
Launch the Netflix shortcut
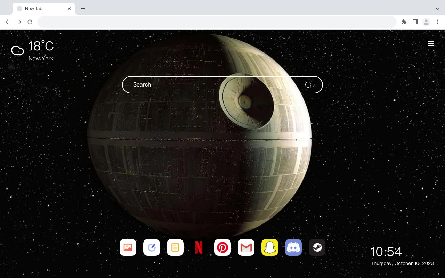click(x=199, y=247)
